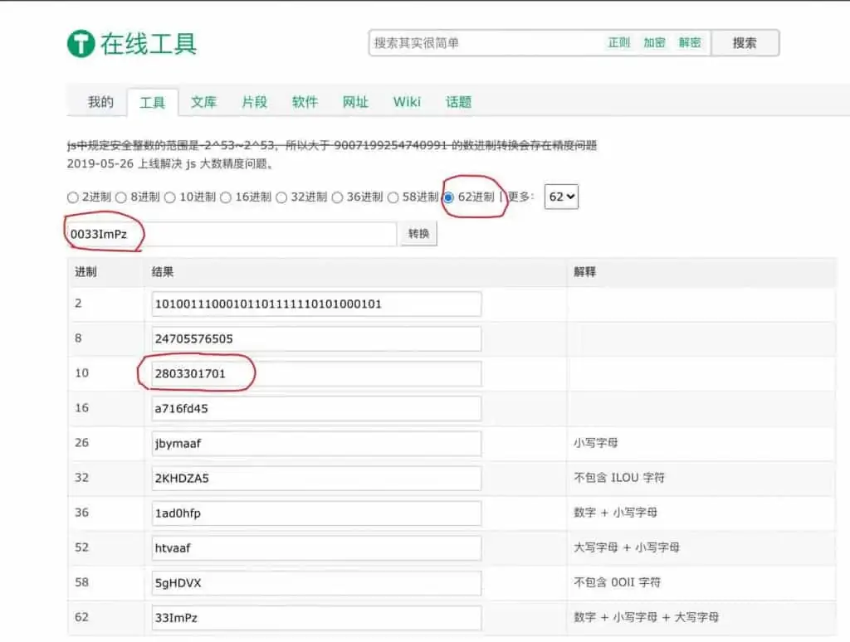Open the 更多 base selector dropdown showing 62
Image resolution: width=850 pixels, height=642 pixels.
(x=559, y=197)
